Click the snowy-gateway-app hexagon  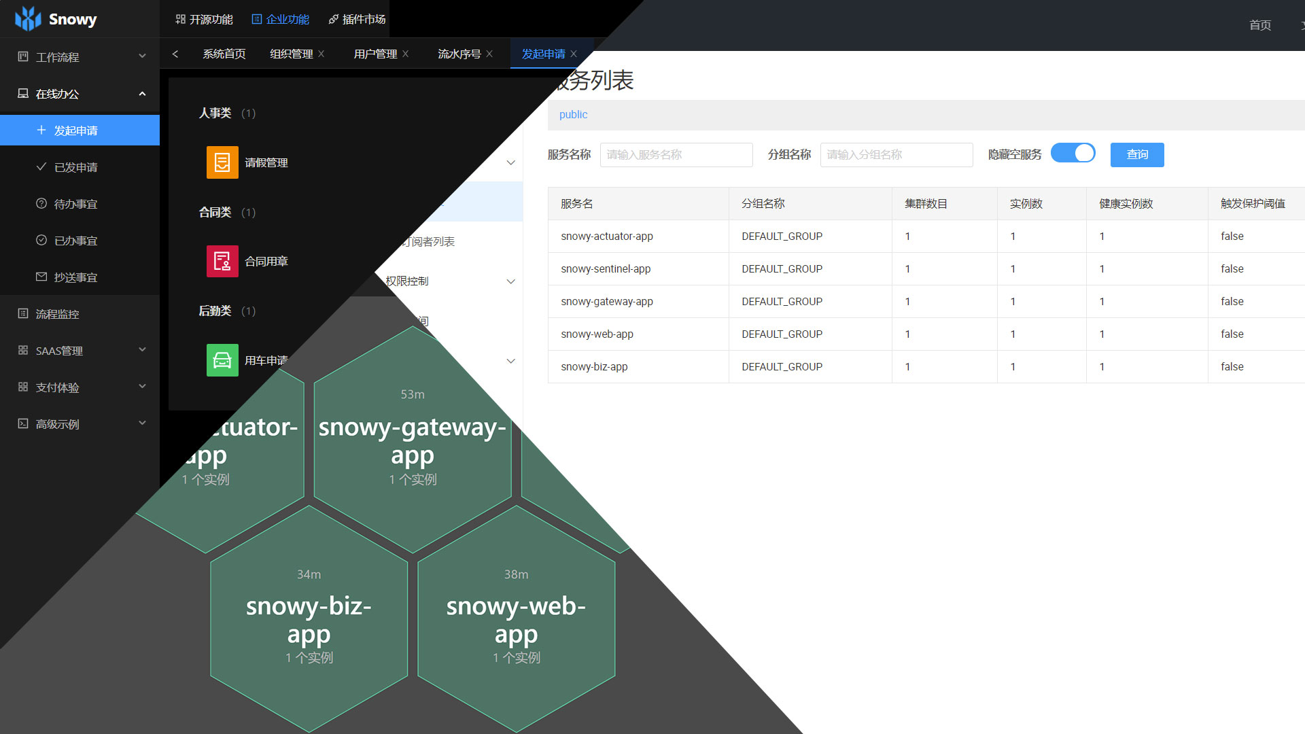pos(412,440)
